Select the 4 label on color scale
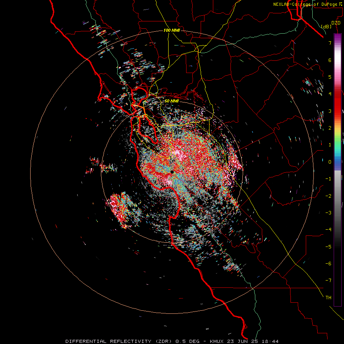The width and height of the screenshot is (344, 344). tap(330, 94)
